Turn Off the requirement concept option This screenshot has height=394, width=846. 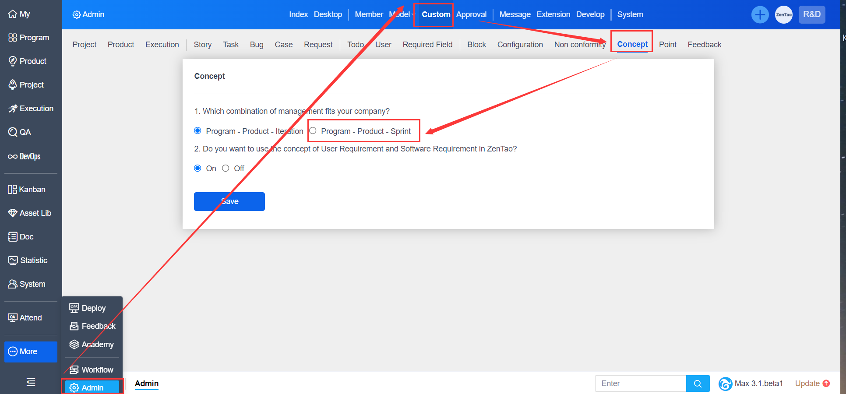click(226, 169)
